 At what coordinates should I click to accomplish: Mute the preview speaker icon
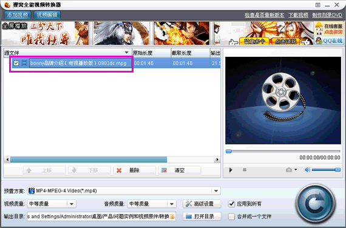click(307, 170)
